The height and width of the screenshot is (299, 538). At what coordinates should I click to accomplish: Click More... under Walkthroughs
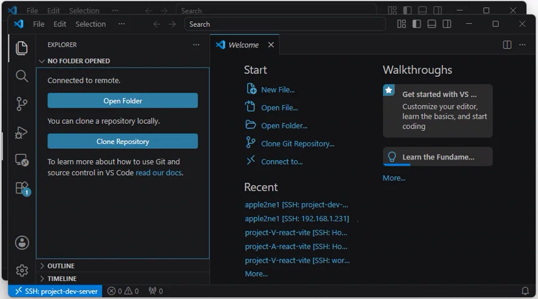(x=394, y=178)
